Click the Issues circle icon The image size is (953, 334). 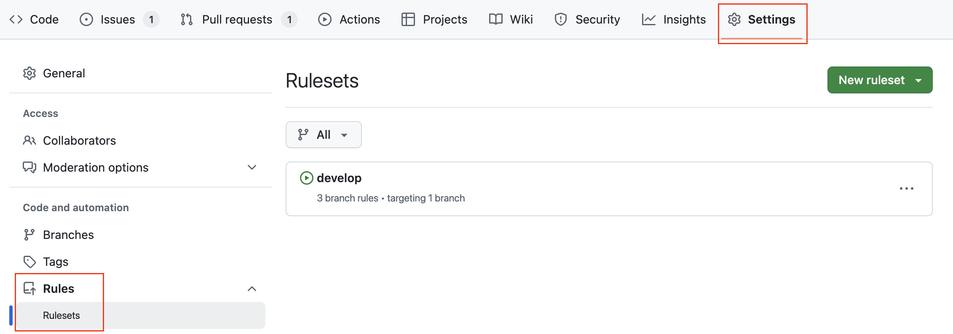(x=86, y=19)
